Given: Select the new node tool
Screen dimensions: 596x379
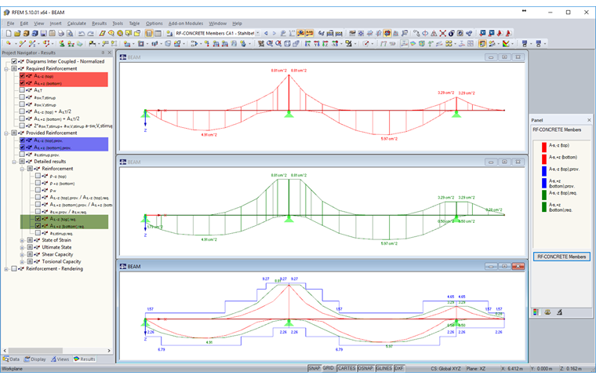Looking at the screenshot, I should [x=9, y=44].
